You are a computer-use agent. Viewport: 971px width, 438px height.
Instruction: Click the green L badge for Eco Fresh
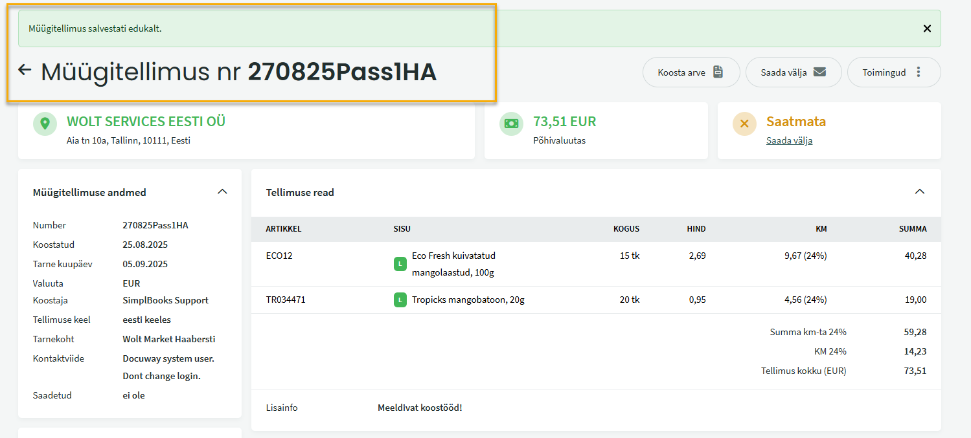[400, 264]
